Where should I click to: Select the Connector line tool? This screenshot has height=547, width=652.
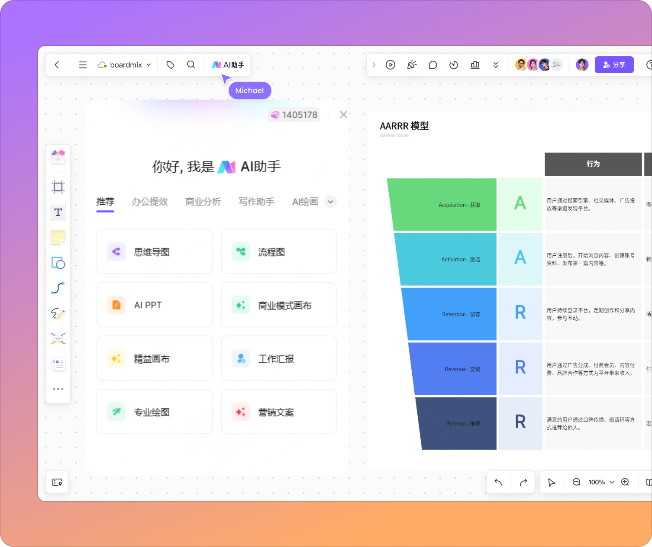point(58,288)
